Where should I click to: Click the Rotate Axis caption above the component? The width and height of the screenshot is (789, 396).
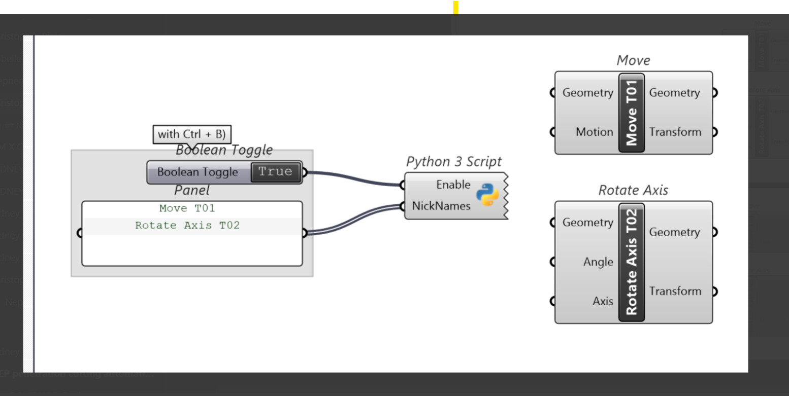tap(633, 190)
